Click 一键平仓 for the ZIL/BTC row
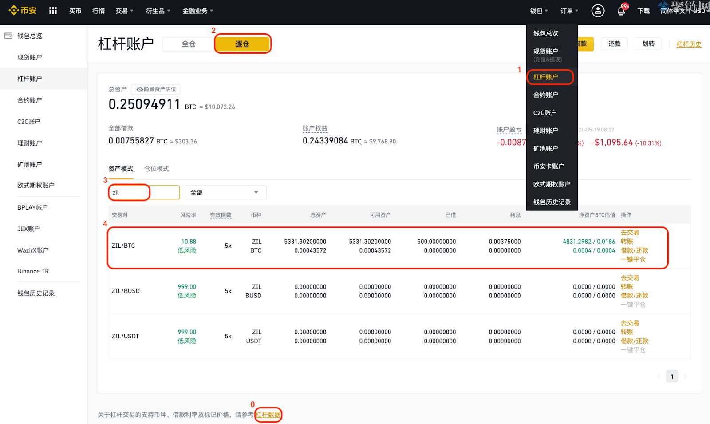 pos(633,259)
